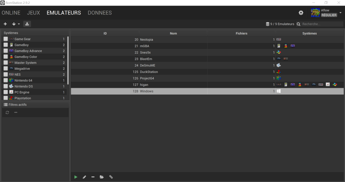Open the Aflow user account dropdown

point(340,13)
